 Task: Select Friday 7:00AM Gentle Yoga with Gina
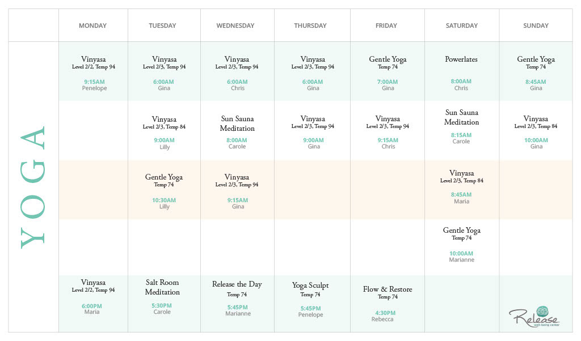(x=388, y=73)
